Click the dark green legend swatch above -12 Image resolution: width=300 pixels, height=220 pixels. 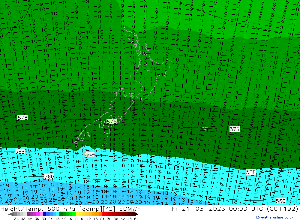61,214
